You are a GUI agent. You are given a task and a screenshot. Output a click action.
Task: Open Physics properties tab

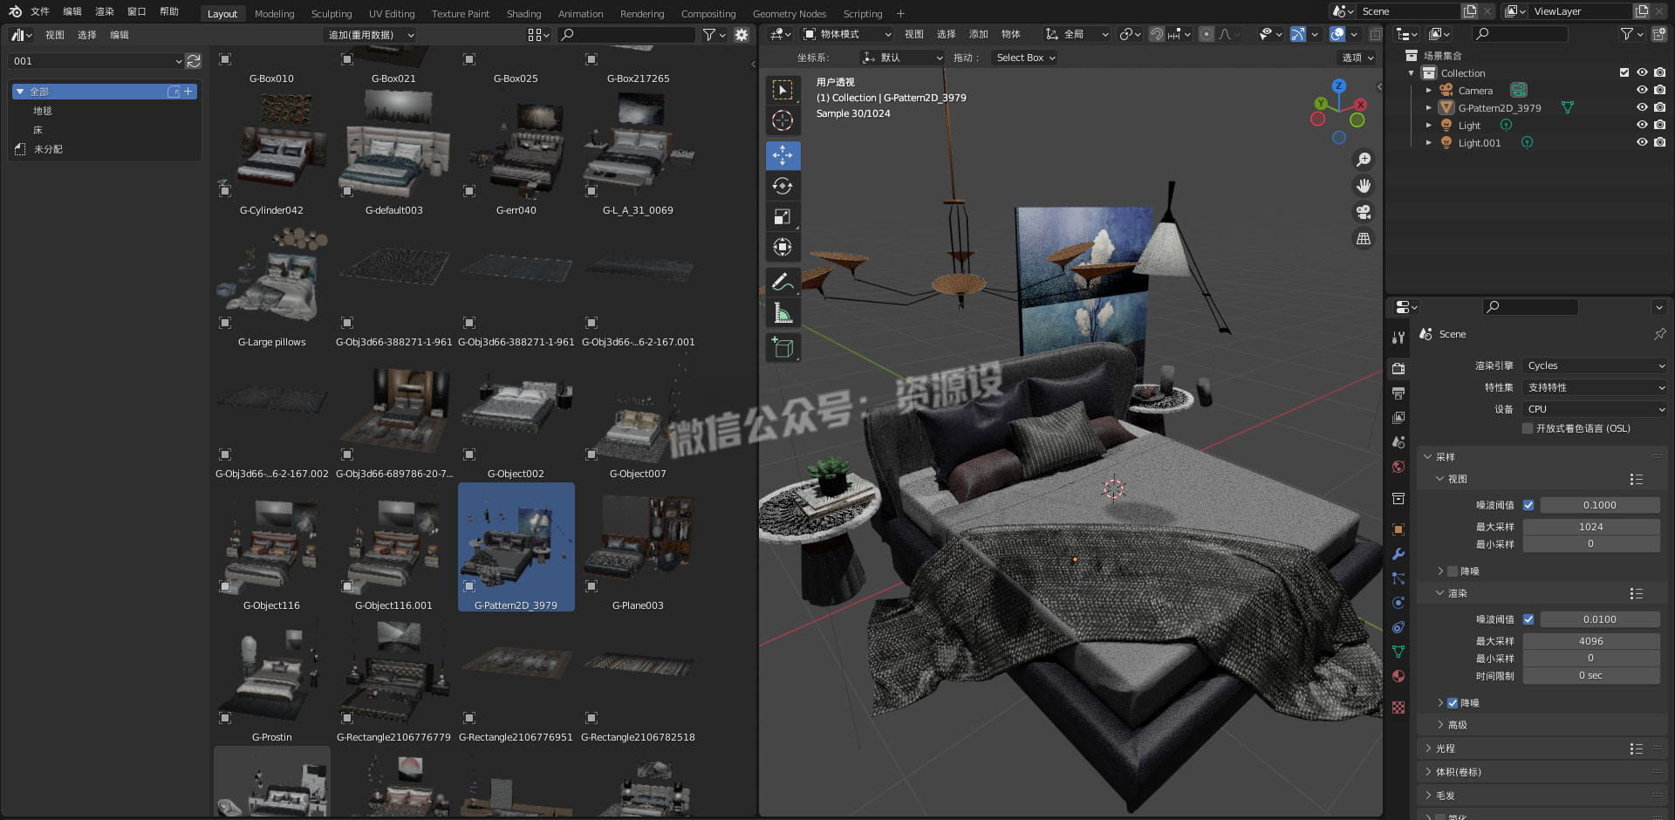1398,603
